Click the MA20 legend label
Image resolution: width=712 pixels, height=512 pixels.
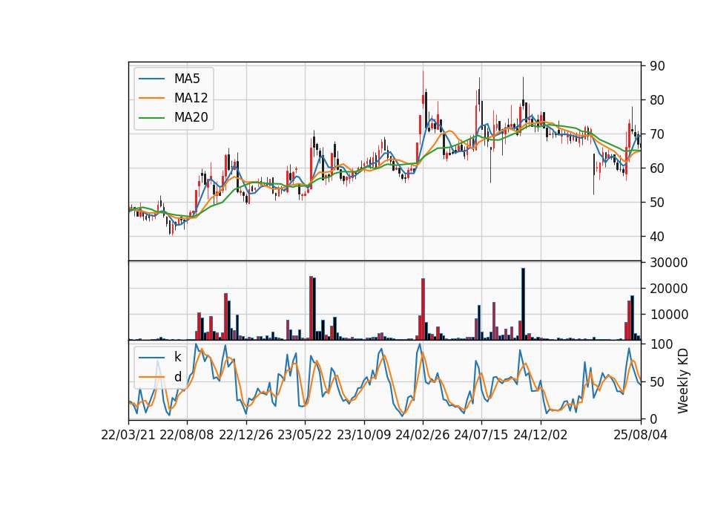click(x=191, y=118)
